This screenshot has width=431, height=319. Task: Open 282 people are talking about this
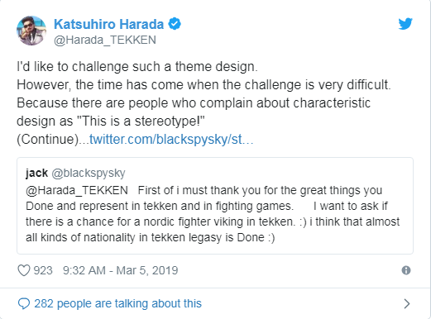(117, 303)
